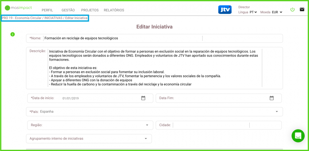
Task: Open calendar for Data de início
Action: pyautogui.click(x=143, y=98)
